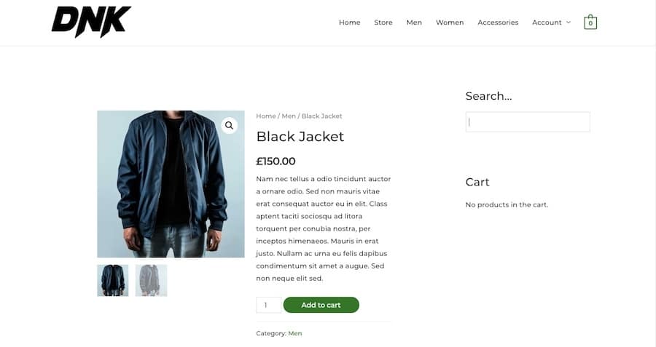Select the first jacket front thumbnail
The height and width of the screenshot is (347, 656).
(113, 280)
